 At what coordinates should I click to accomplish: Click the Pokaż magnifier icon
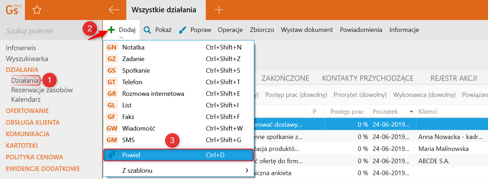148,30
